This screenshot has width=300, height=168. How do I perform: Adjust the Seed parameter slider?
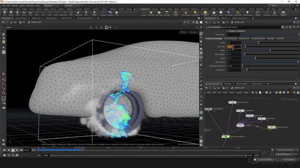[270, 58]
